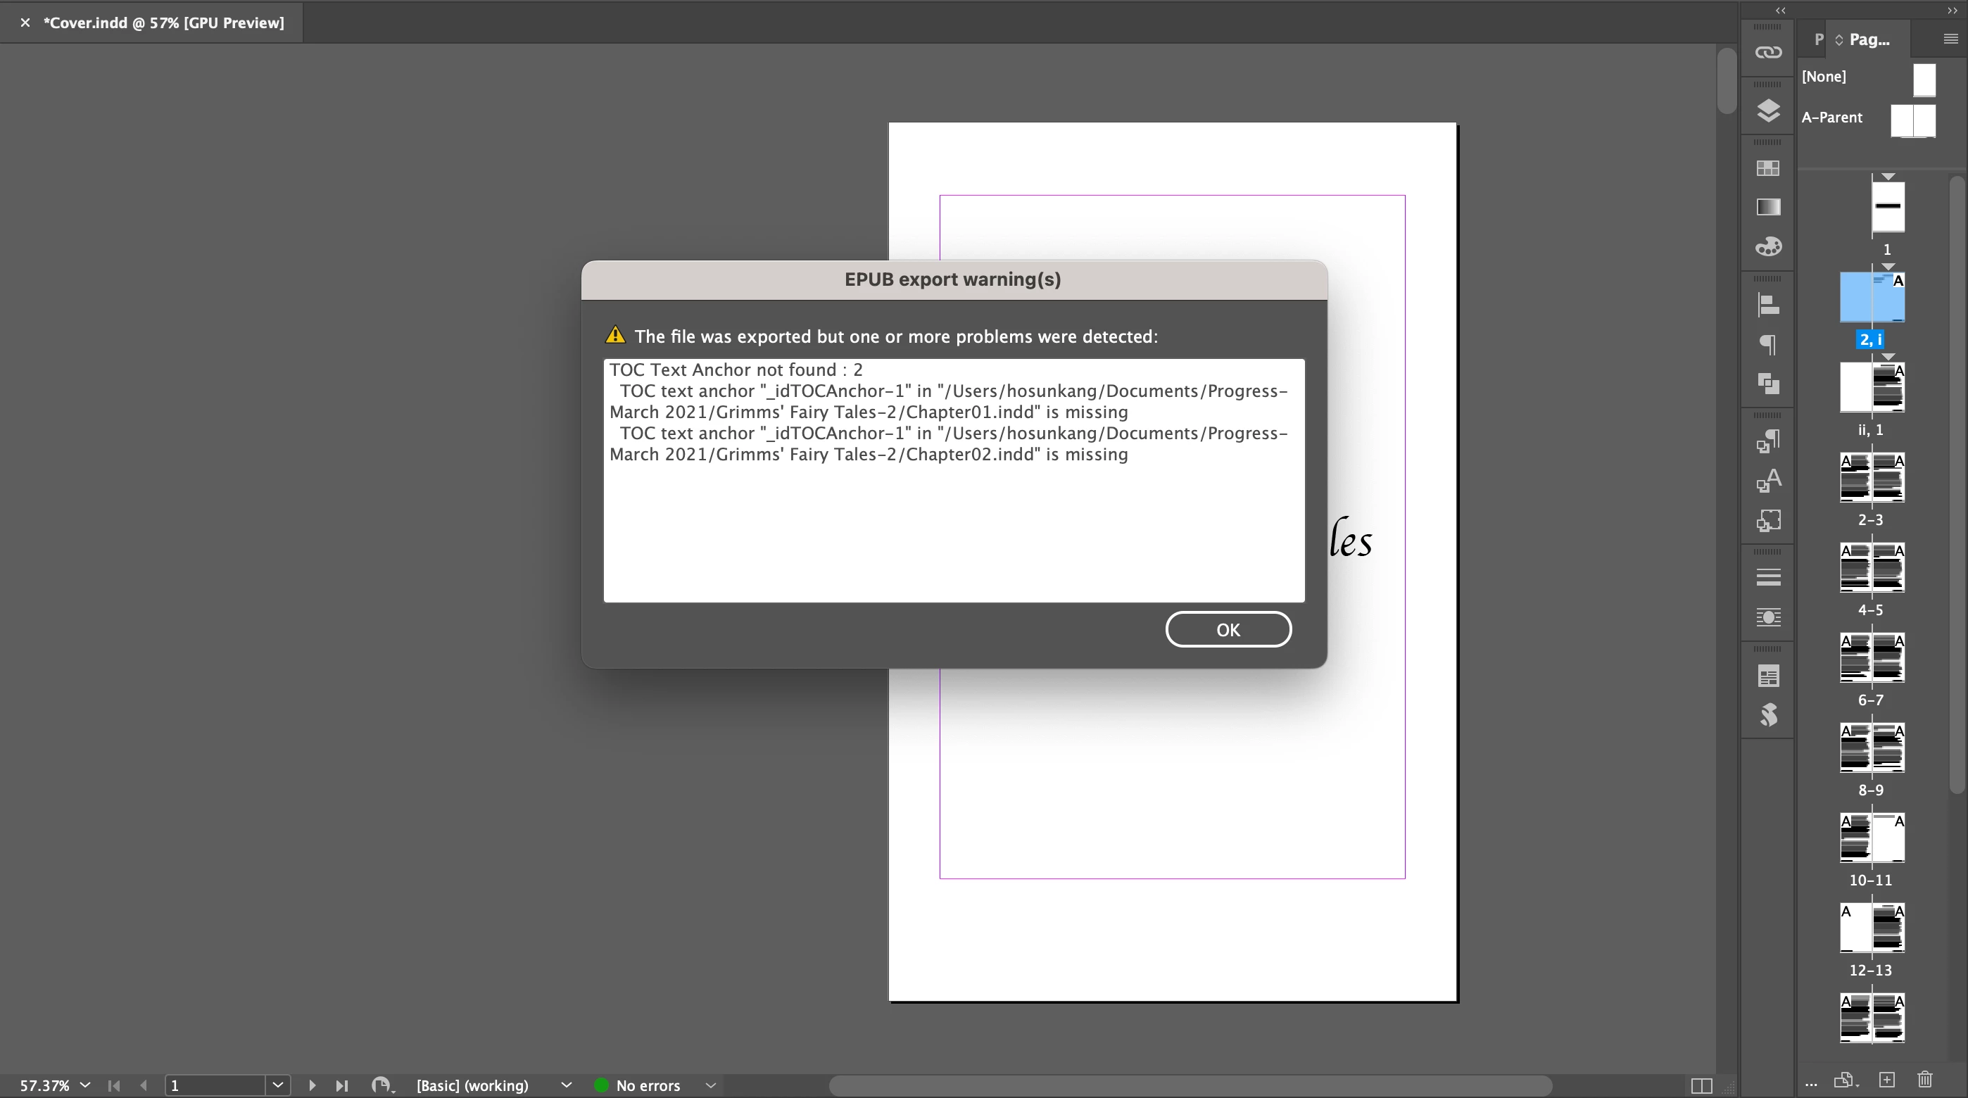Open the Pages panel flyout menu
The image size is (1968, 1098).
1950,39
